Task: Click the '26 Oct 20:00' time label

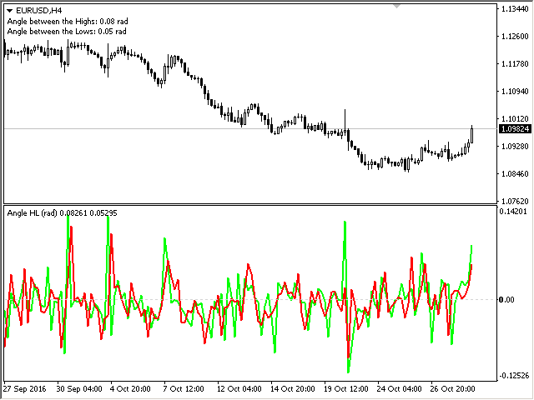Action: [452, 389]
